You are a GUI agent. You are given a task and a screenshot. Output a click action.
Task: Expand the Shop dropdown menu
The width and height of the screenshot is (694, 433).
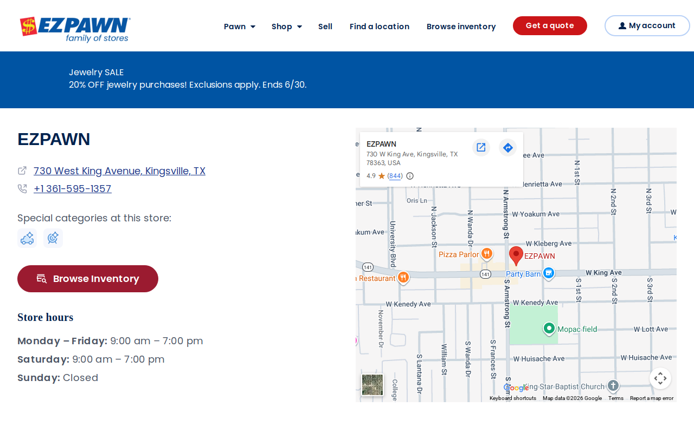287,27
